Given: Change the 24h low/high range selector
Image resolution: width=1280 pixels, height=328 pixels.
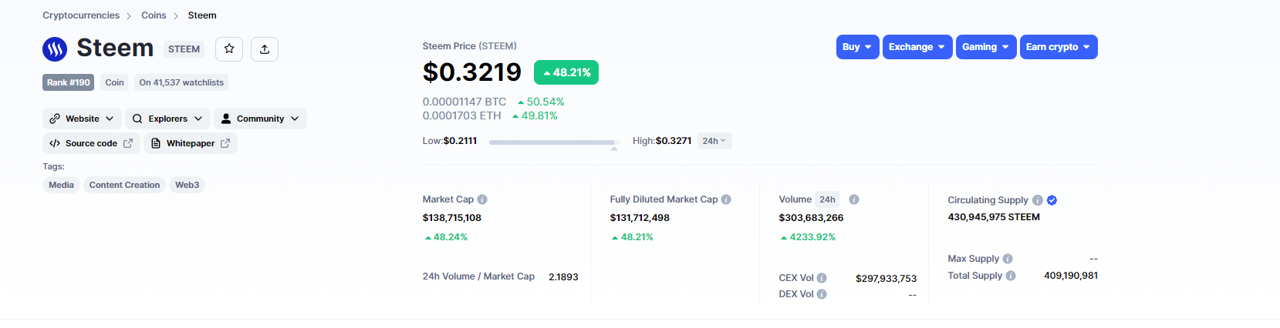Looking at the screenshot, I should pyautogui.click(x=714, y=141).
